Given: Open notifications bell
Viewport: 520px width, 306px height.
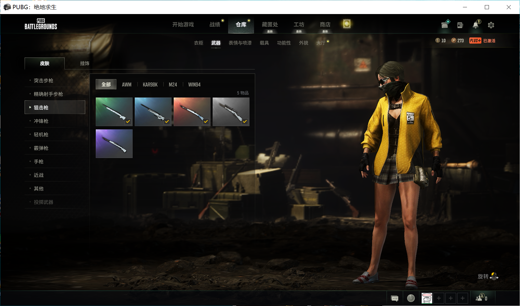Looking at the screenshot, I should (476, 25).
